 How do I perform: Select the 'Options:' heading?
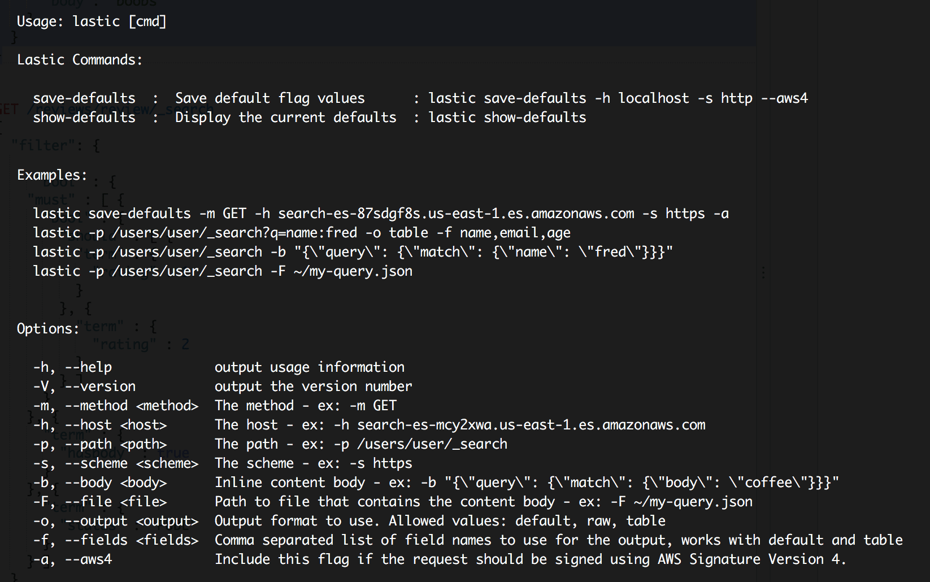click(x=48, y=329)
